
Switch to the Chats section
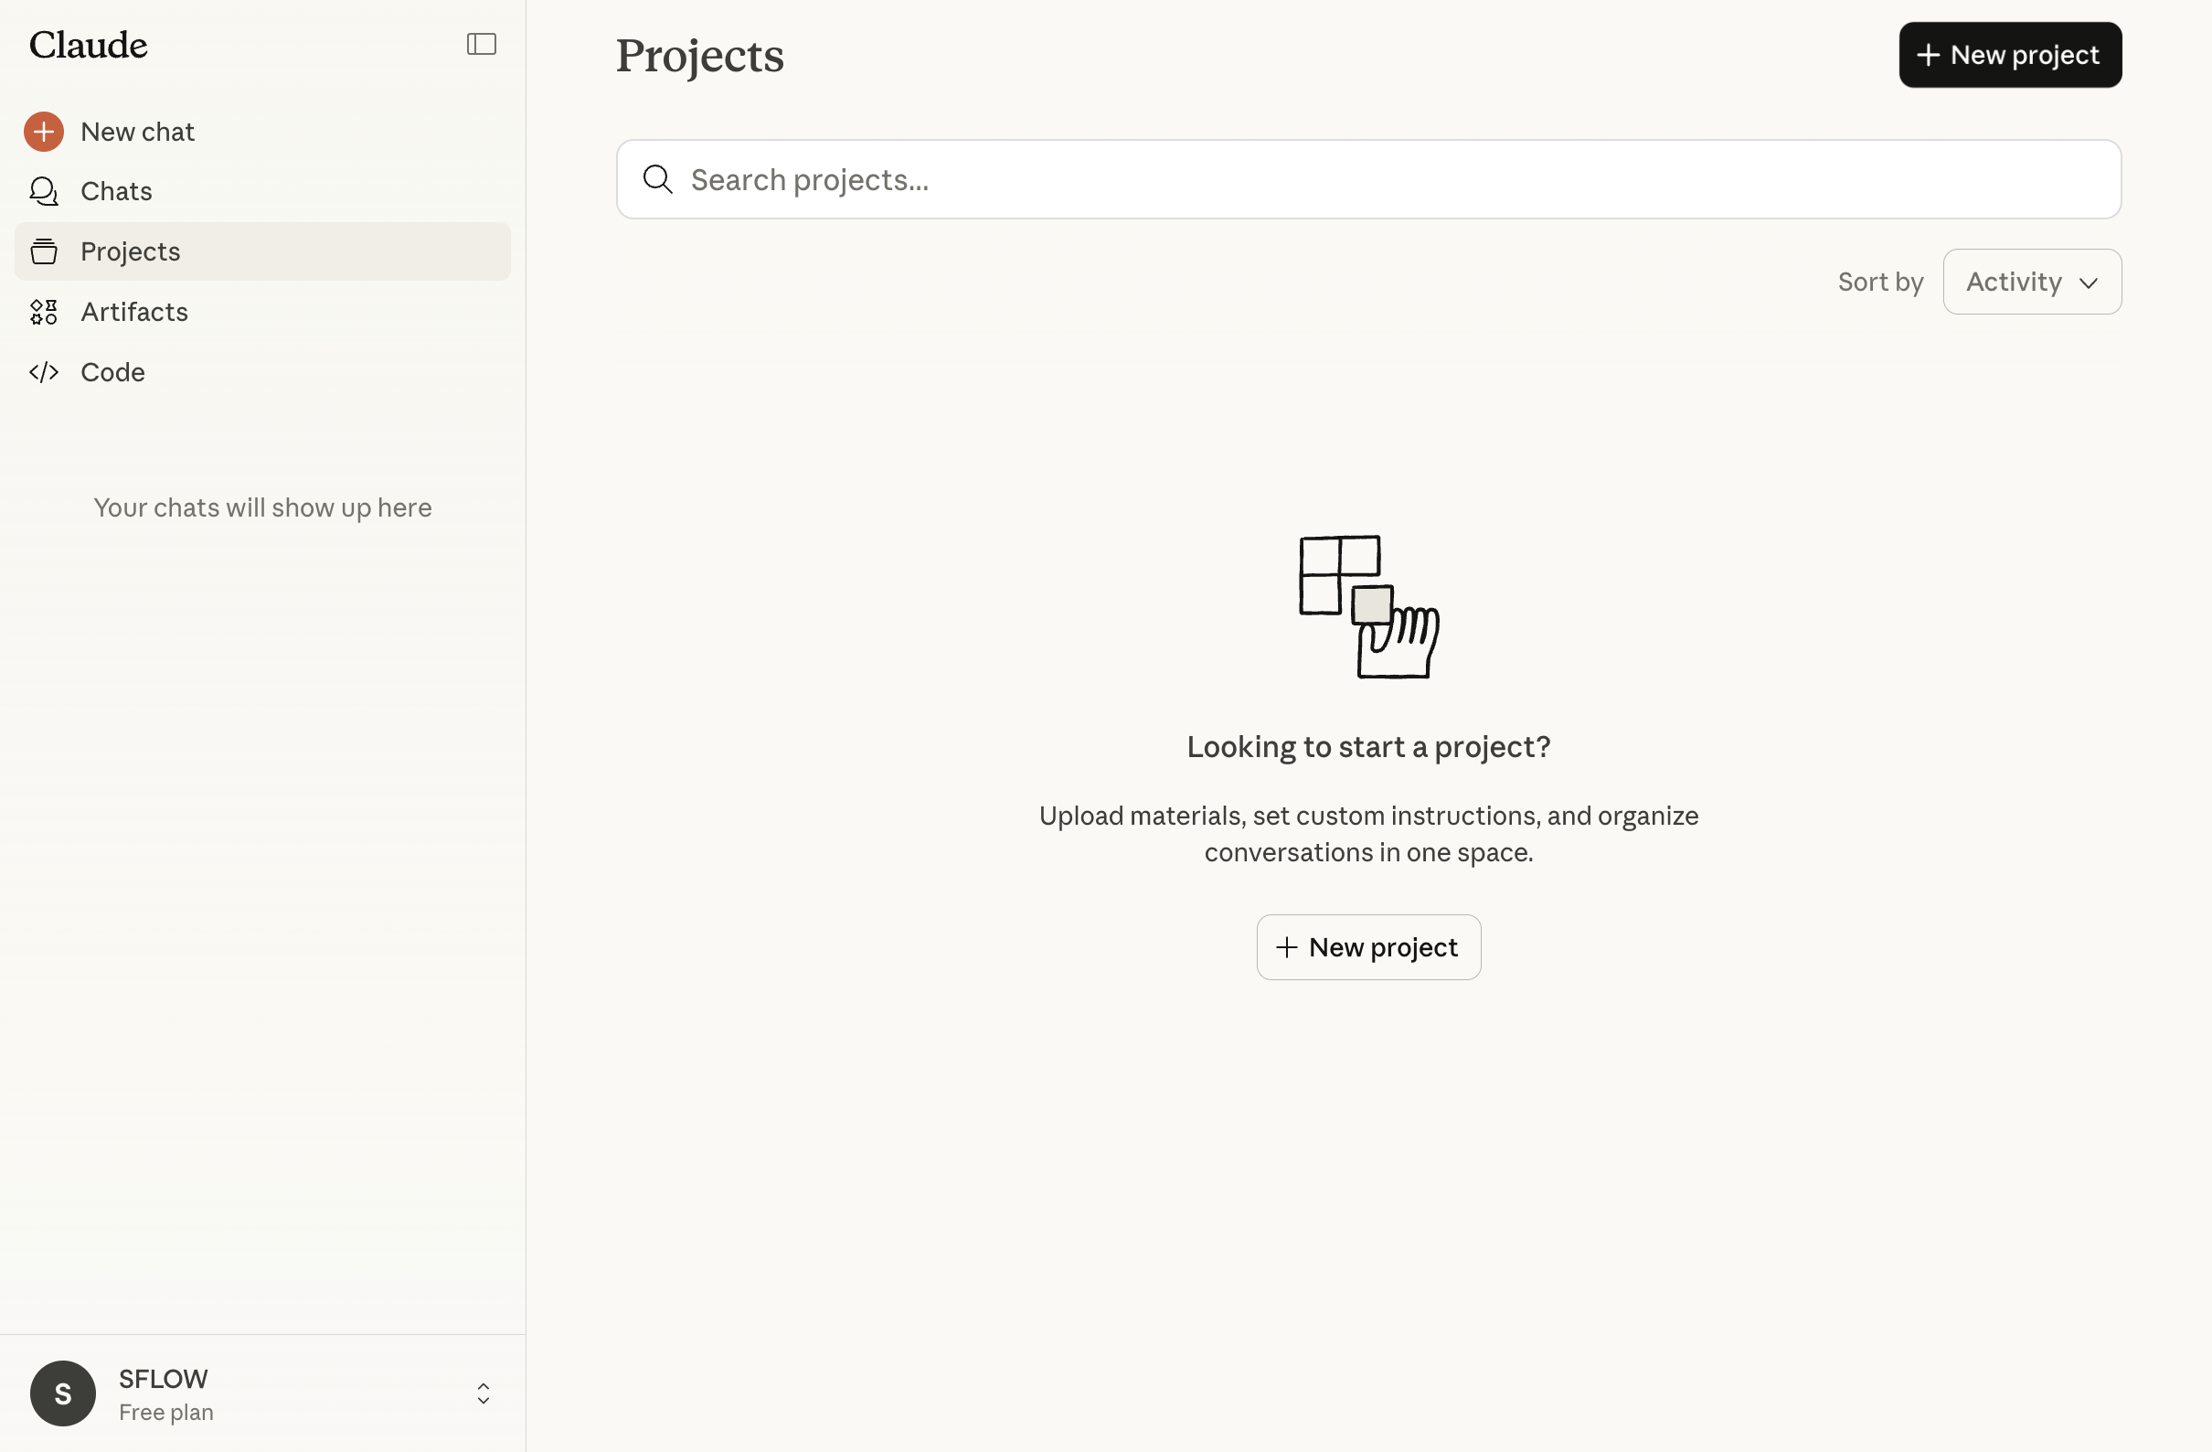[x=116, y=191]
